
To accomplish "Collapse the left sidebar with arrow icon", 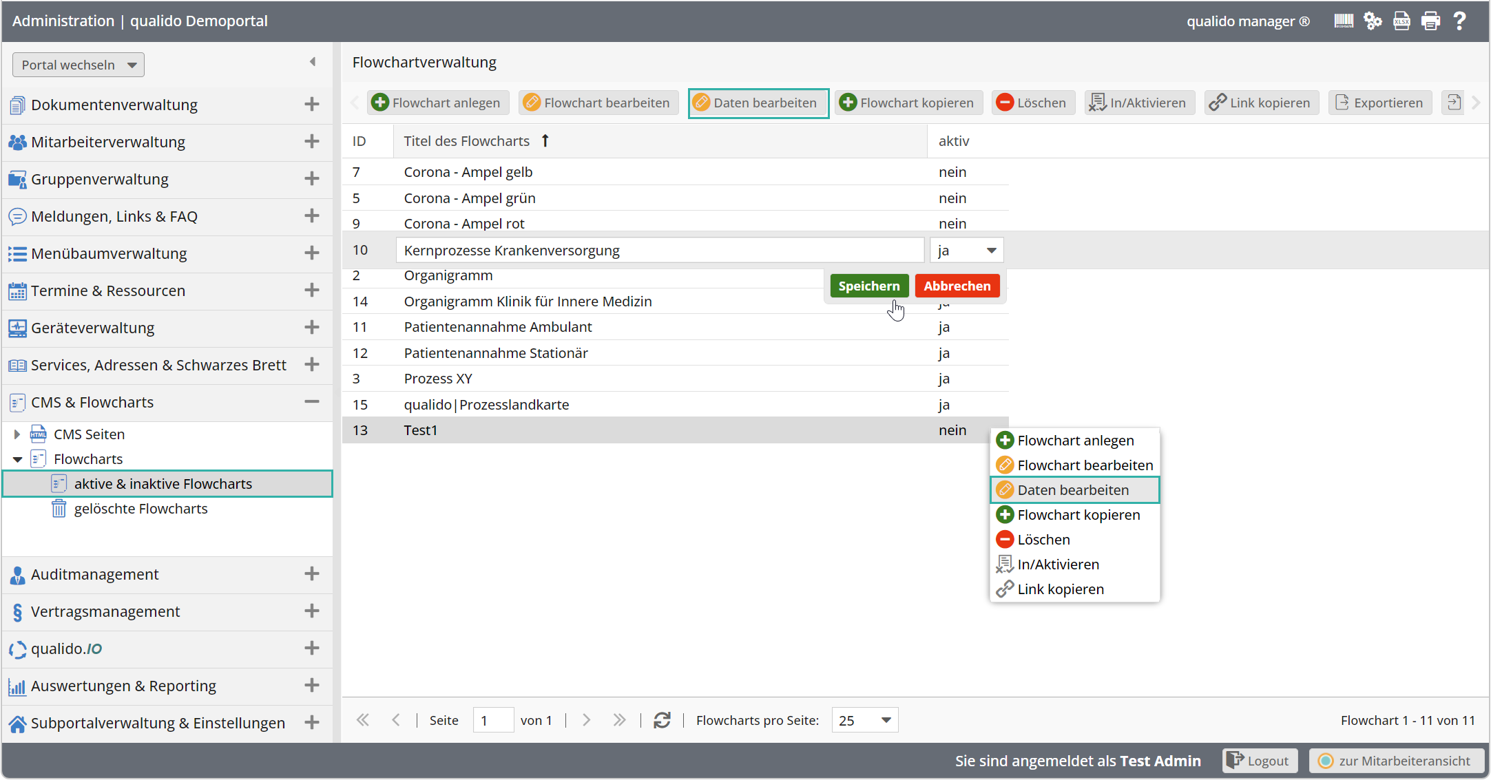I will 313,62.
